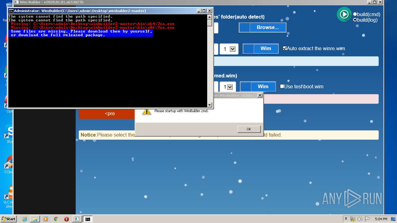The width and height of the screenshot is (397, 223).
Task: Select the build(cmd) radio option
Action: pos(355,14)
